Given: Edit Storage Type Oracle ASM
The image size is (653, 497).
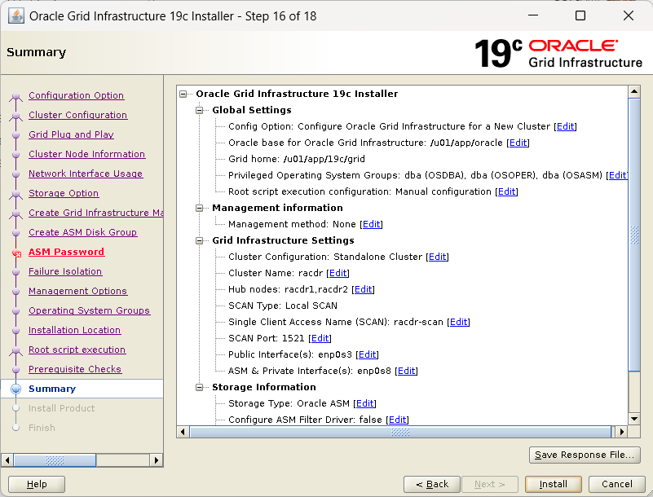Looking at the screenshot, I should click(x=364, y=403).
